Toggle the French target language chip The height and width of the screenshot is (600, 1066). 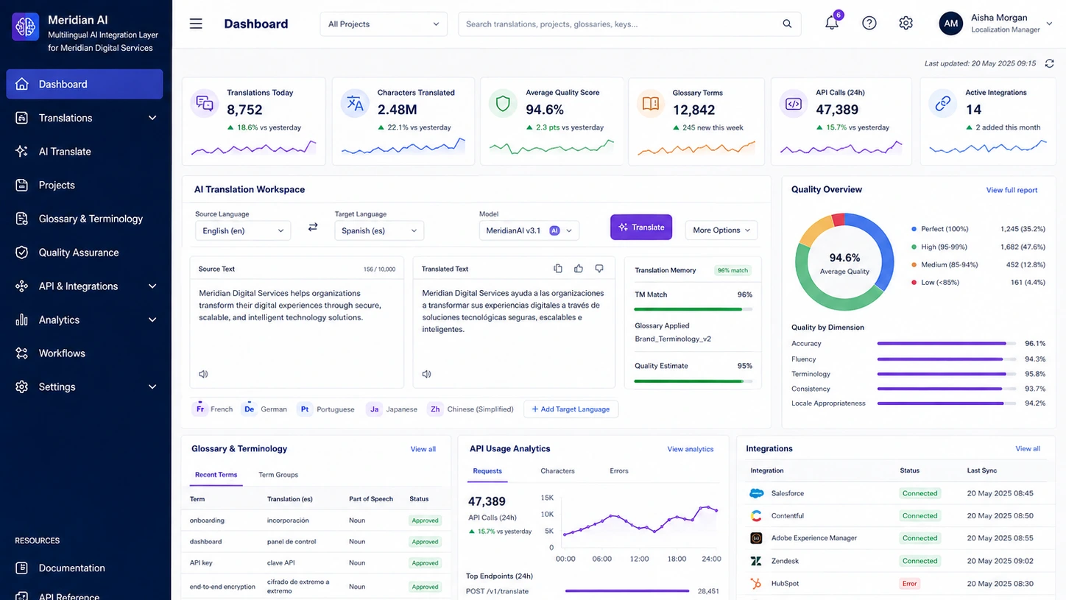click(x=213, y=409)
